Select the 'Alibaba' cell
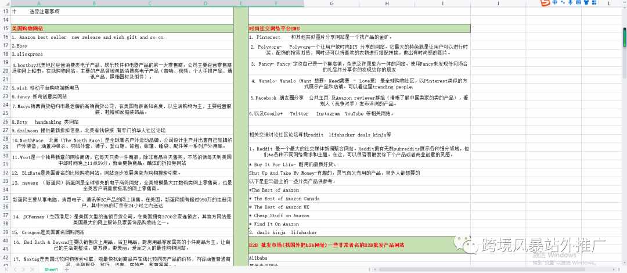 [x=359, y=257]
